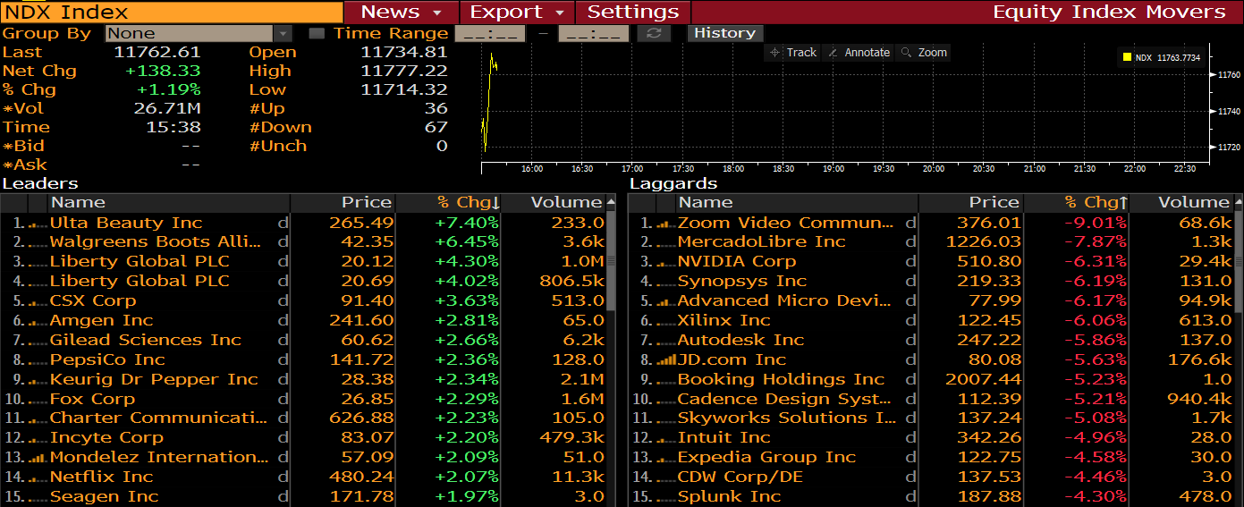1244x507 pixels.
Task: Click the volume bar icon for Keurig Dr Pepper
Action: pyautogui.click(x=38, y=380)
